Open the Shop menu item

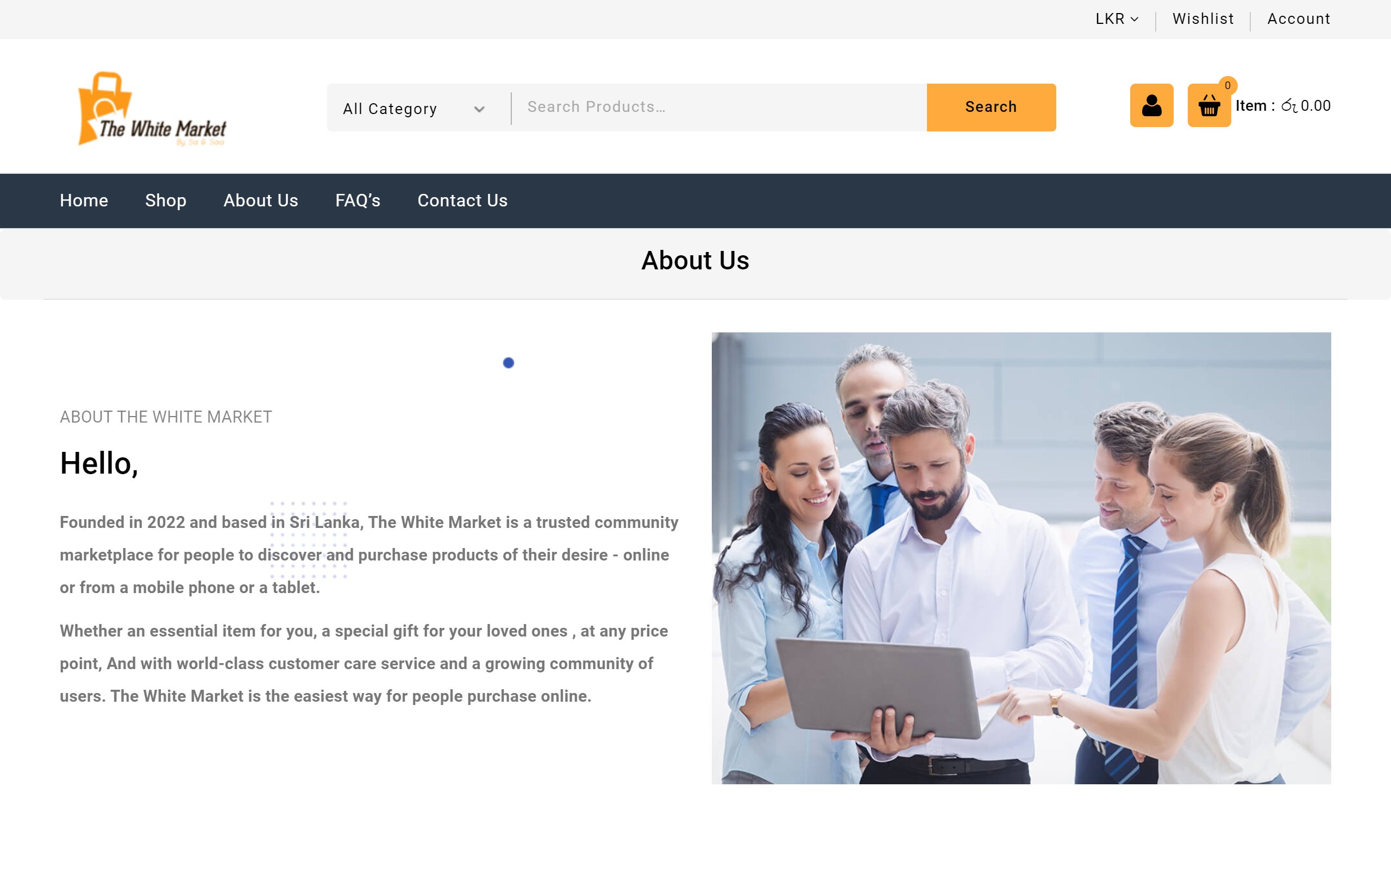click(x=166, y=200)
